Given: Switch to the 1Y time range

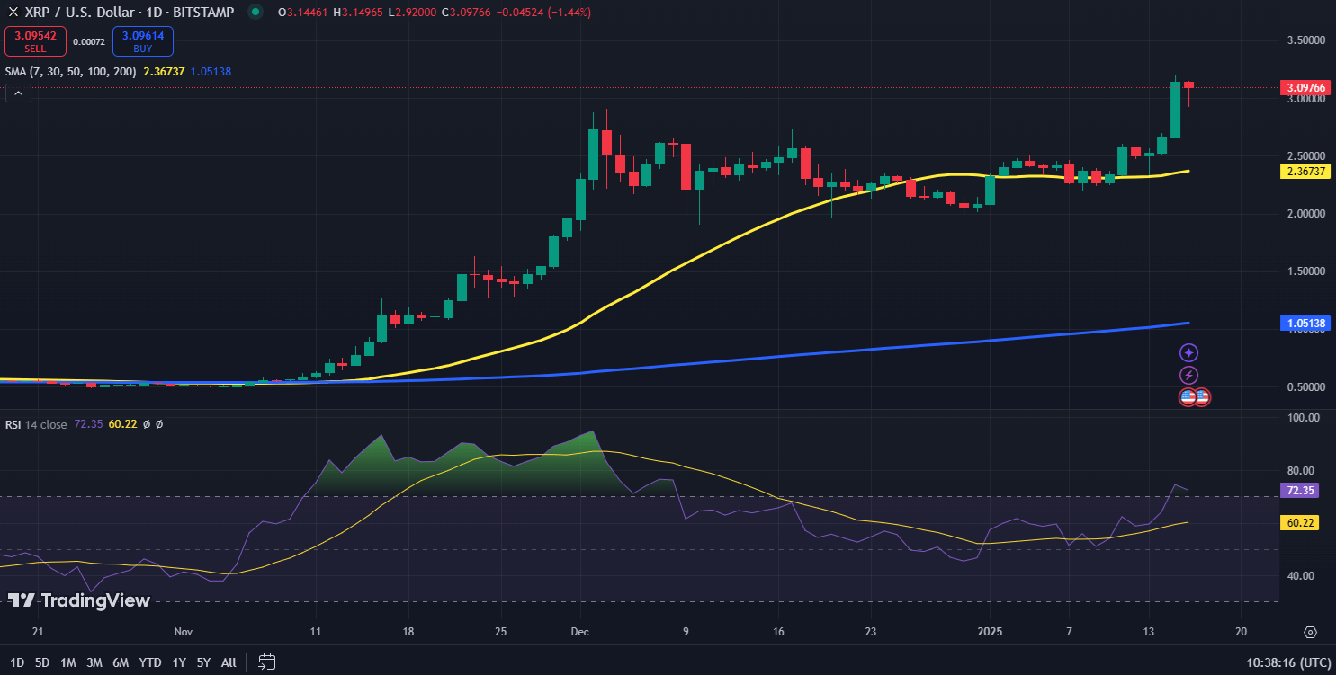Looking at the screenshot, I should pos(179,662).
